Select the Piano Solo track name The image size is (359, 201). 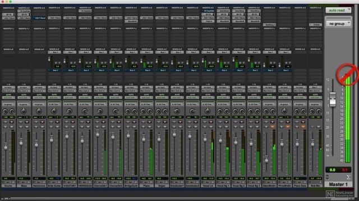300,186
